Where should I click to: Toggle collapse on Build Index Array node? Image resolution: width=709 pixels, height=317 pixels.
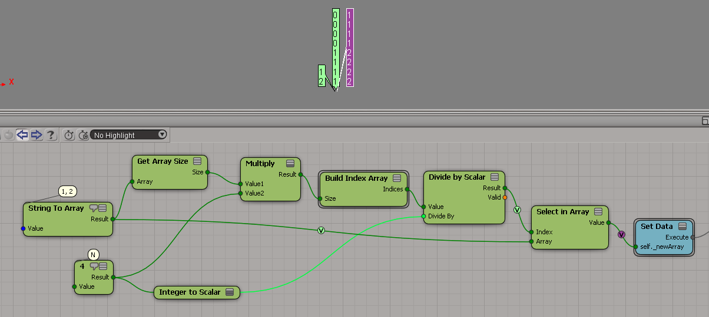tap(397, 178)
